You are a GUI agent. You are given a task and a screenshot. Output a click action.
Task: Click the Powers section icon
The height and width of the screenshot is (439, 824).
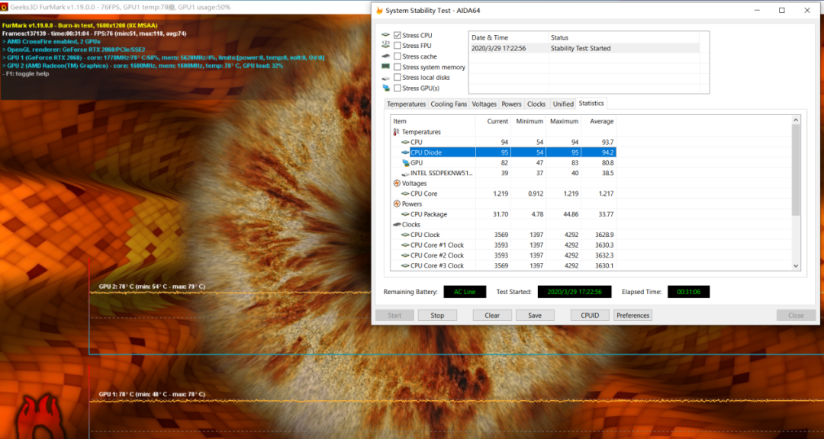tap(397, 203)
